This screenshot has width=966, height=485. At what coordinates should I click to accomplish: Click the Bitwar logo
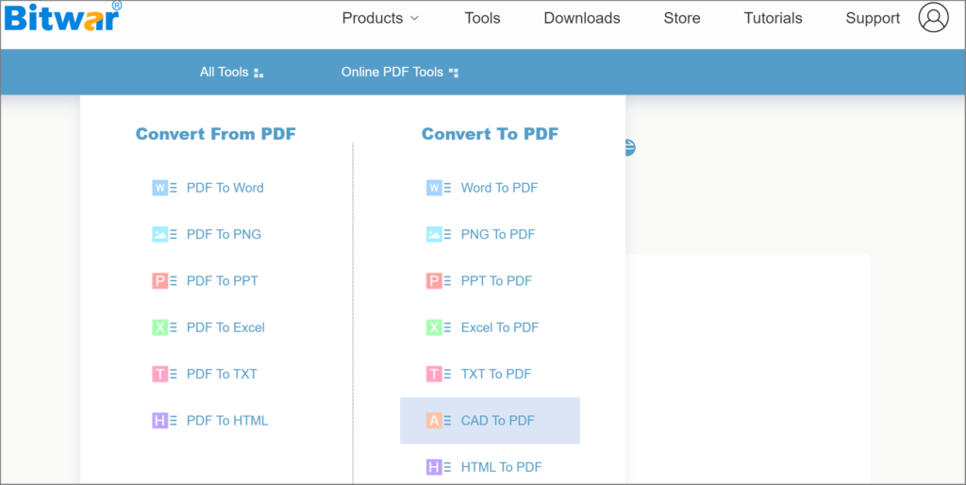[62, 18]
